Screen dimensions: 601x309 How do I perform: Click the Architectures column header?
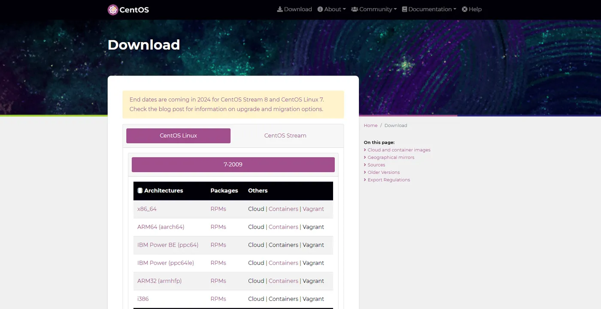[164, 191]
